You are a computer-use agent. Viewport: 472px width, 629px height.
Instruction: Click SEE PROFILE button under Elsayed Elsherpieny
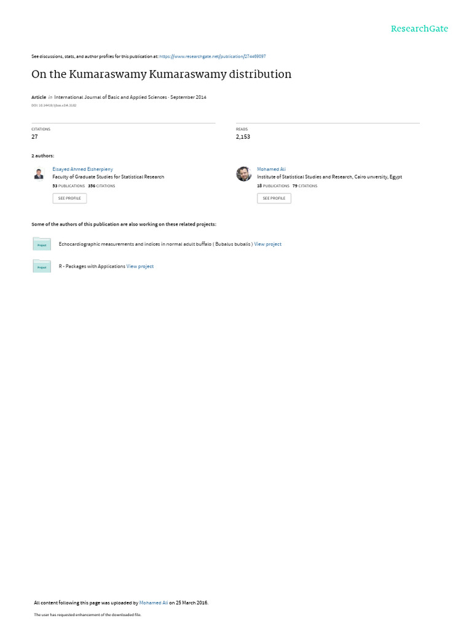pos(69,198)
